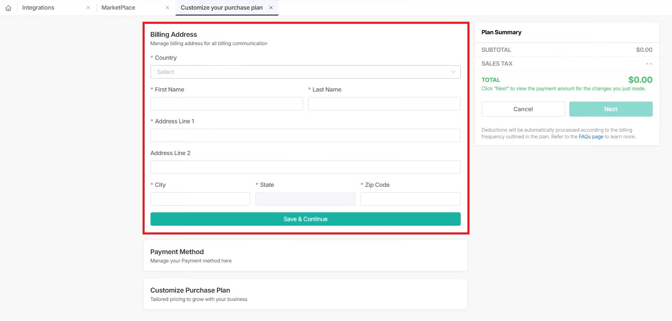Switch to the Integrations tab
The height and width of the screenshot is (321, 672).
[x=38, y=8]
